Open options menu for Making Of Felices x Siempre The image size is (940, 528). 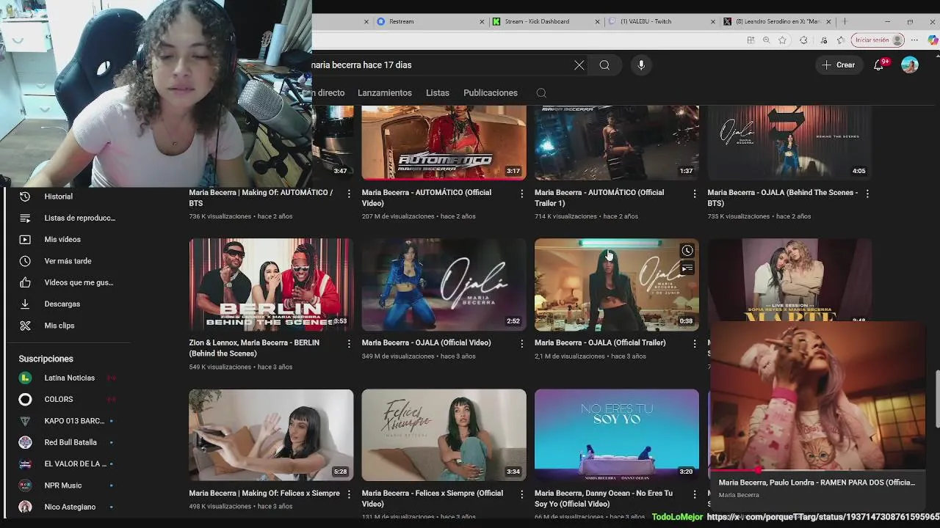[x=349, y=494]
